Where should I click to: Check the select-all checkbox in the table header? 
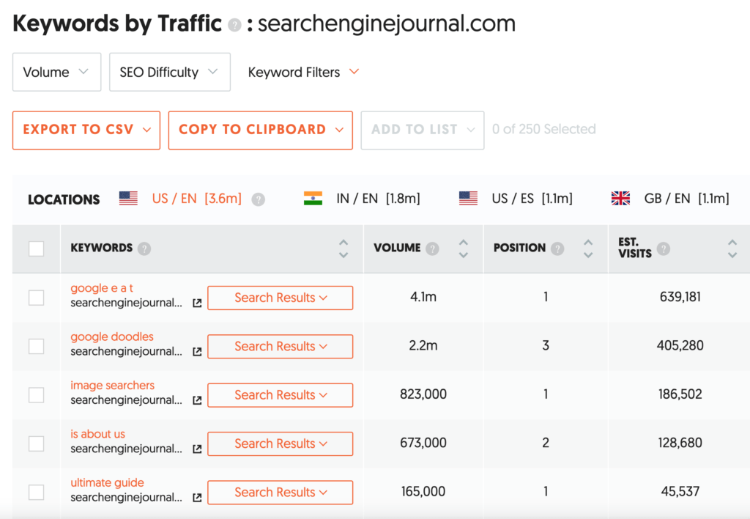36,248
